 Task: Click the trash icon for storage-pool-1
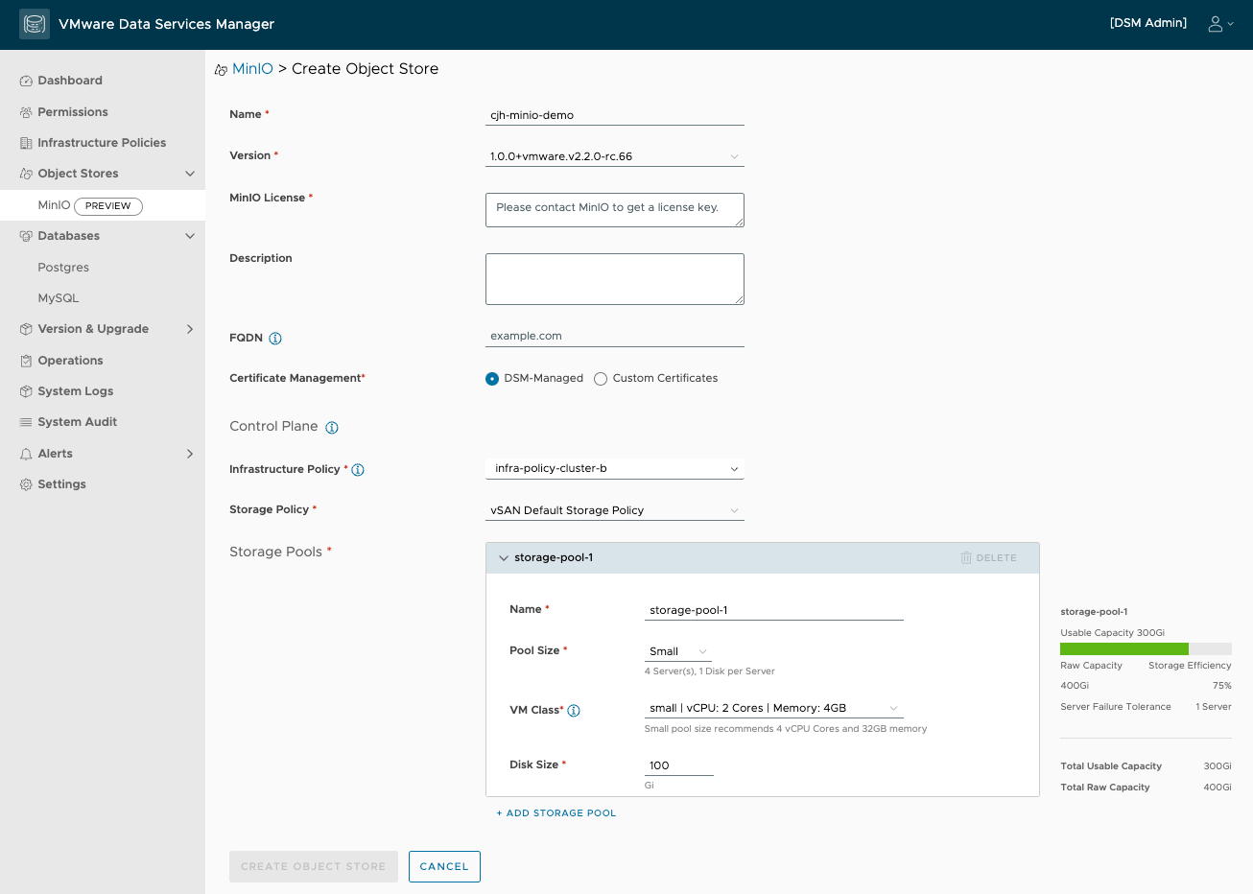point(966,557)
